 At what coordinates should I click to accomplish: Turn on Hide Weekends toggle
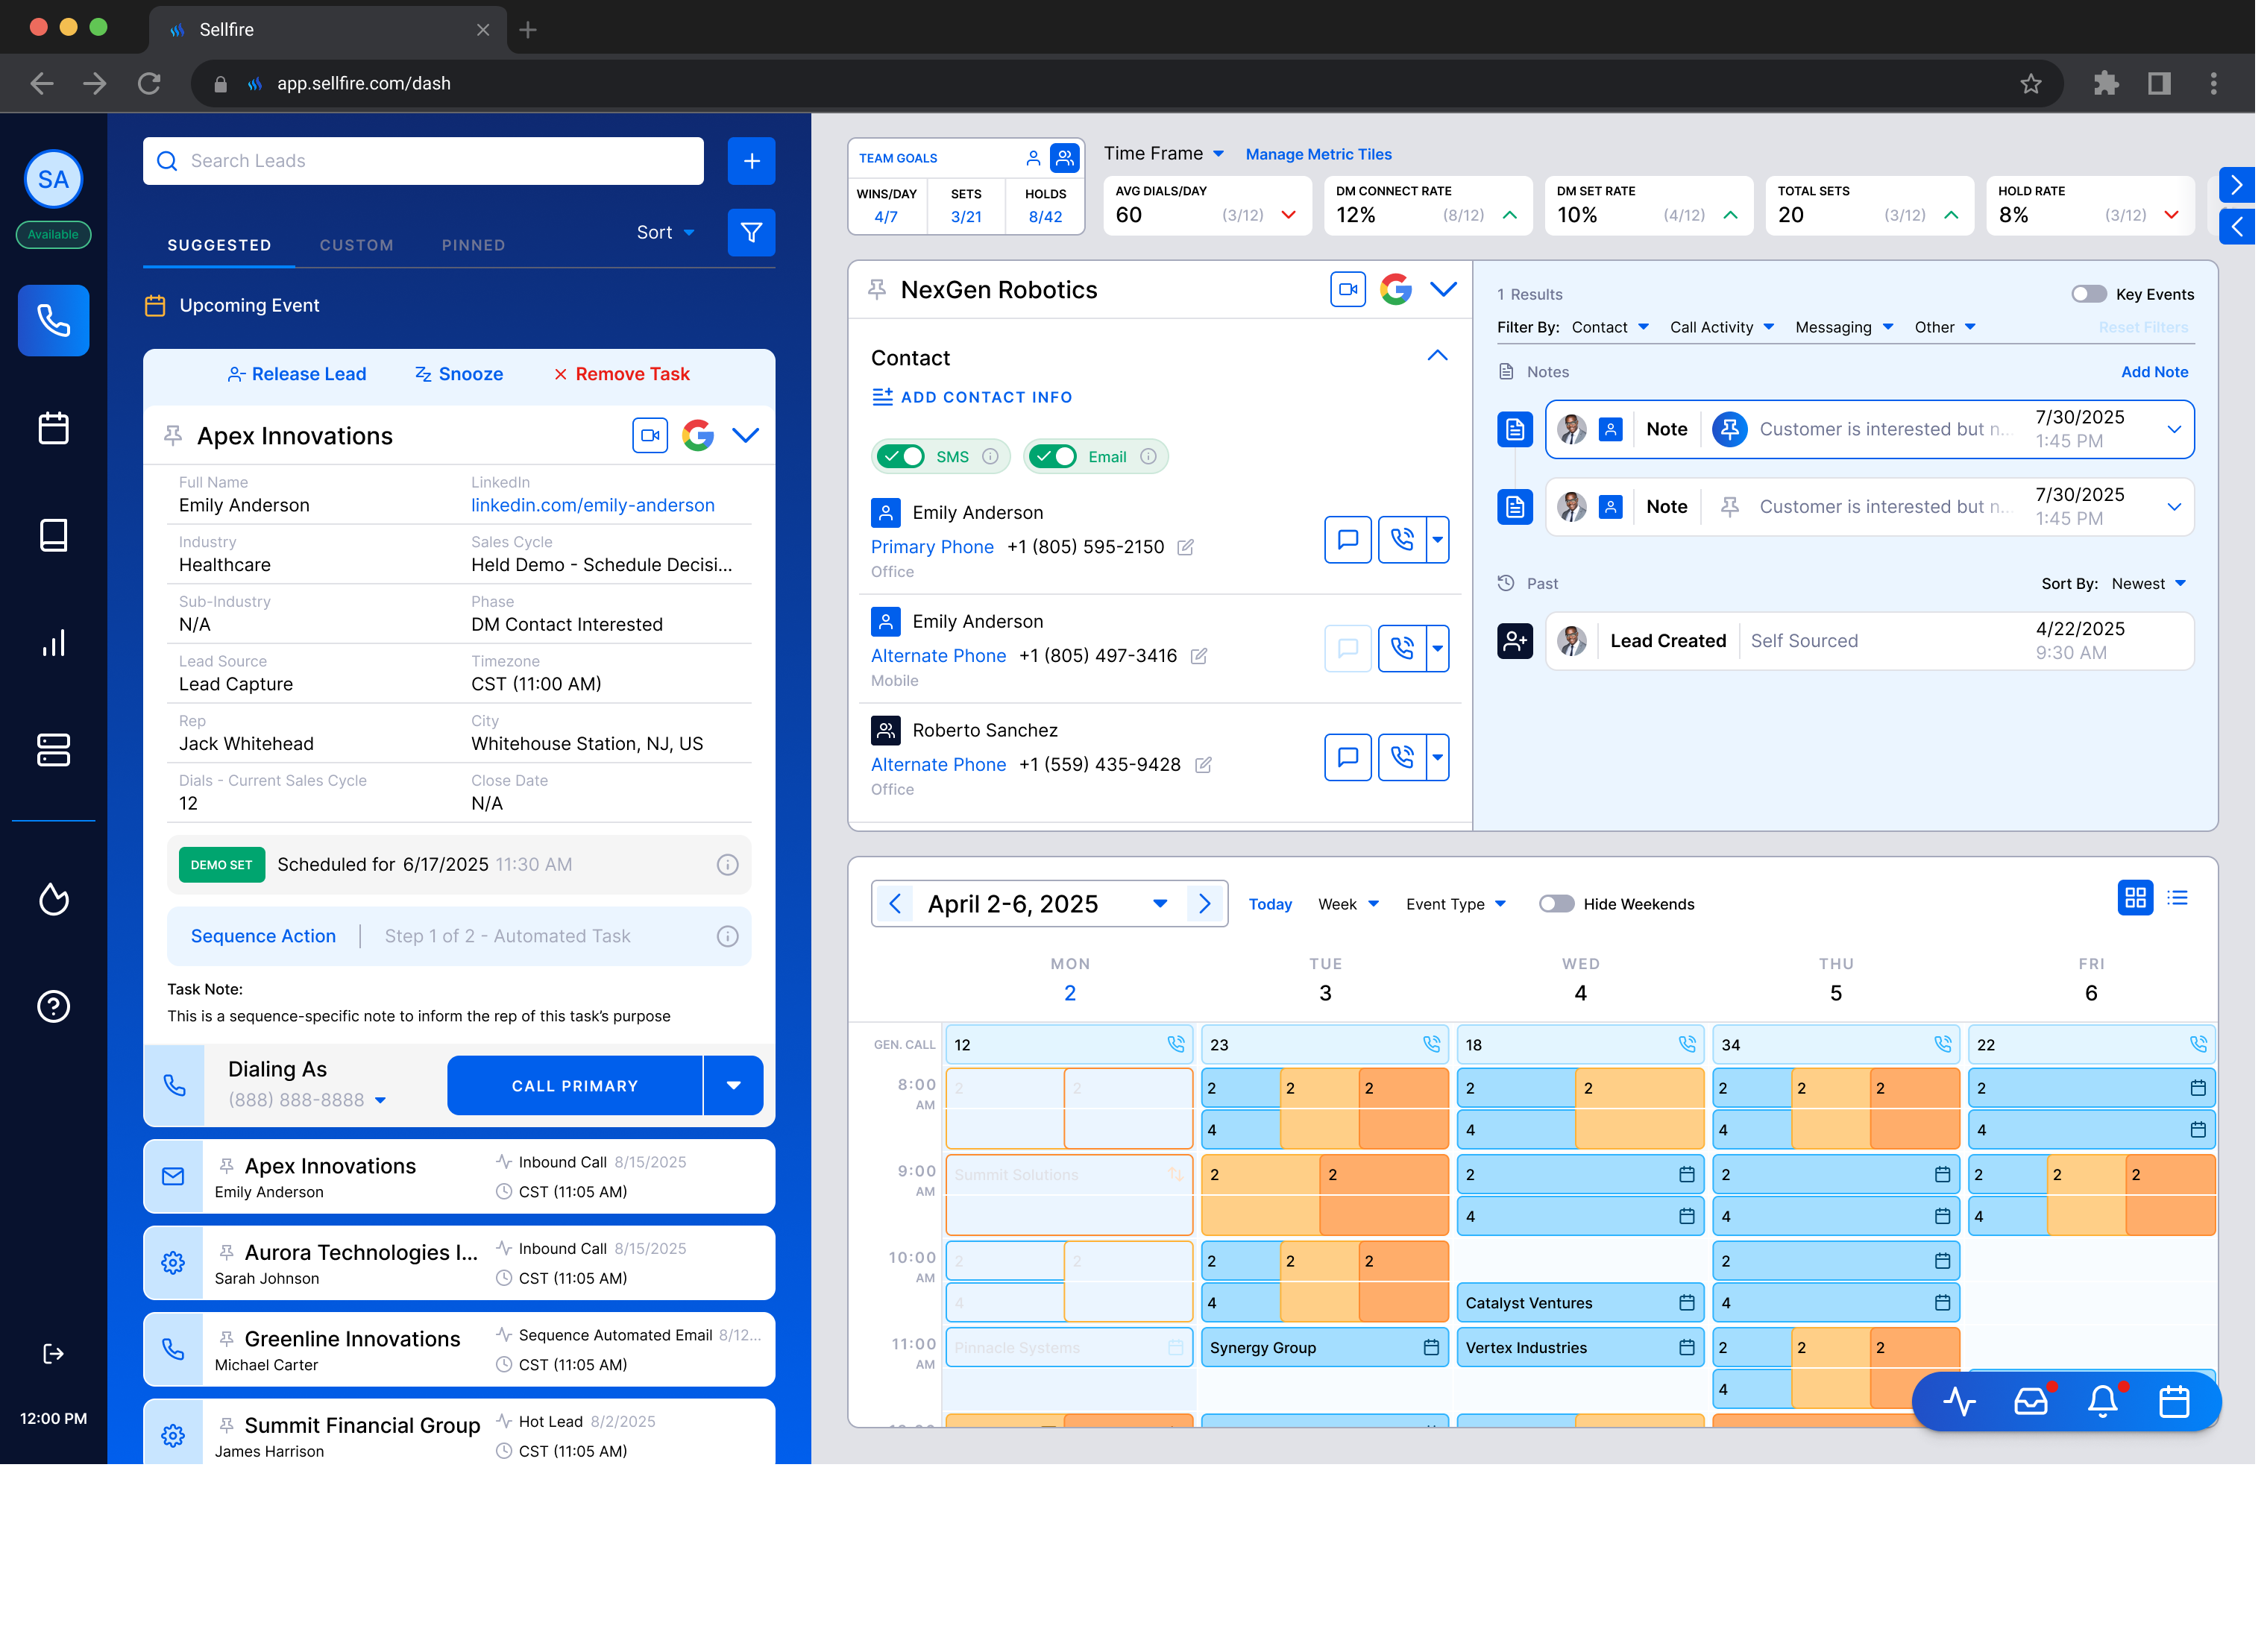1556,904
